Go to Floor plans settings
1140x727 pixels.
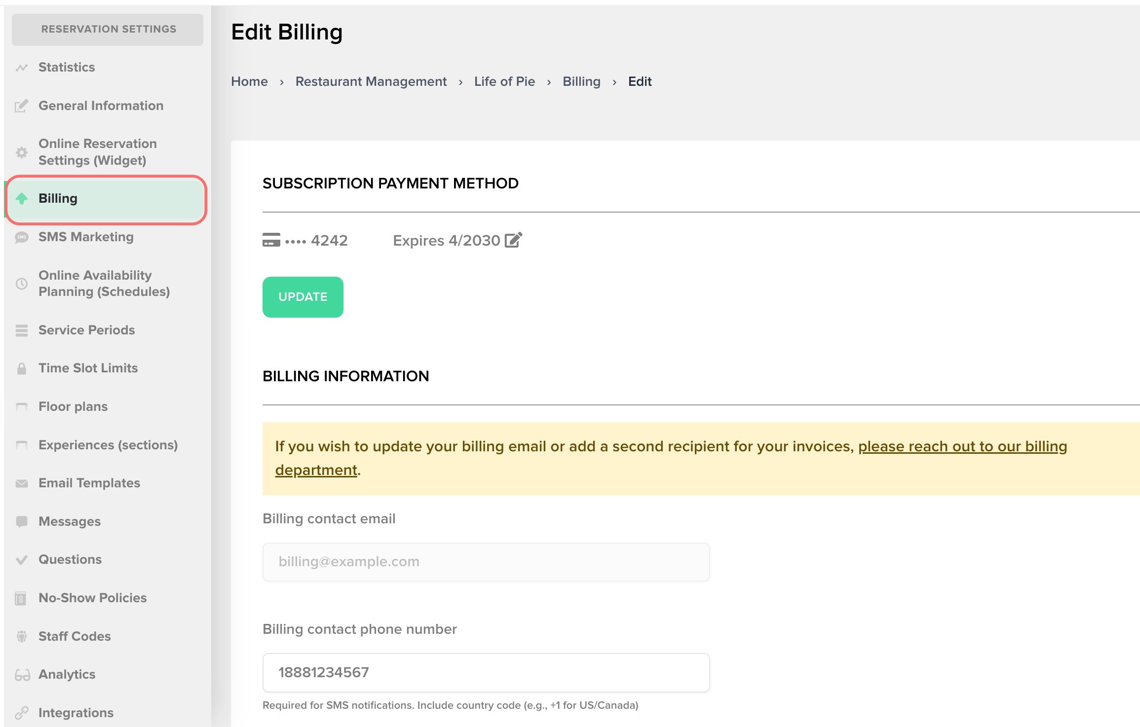(x=73, y=406)
